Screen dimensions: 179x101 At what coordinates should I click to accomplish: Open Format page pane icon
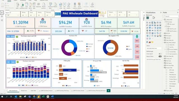click(154, 18)
